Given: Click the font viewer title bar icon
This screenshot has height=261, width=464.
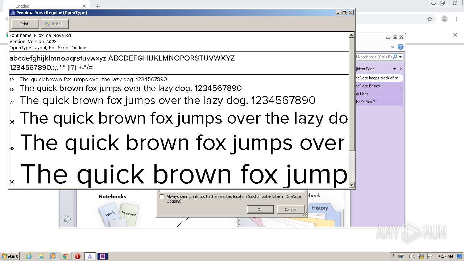Looking at the screenshot, I should (x=13, y=13).
